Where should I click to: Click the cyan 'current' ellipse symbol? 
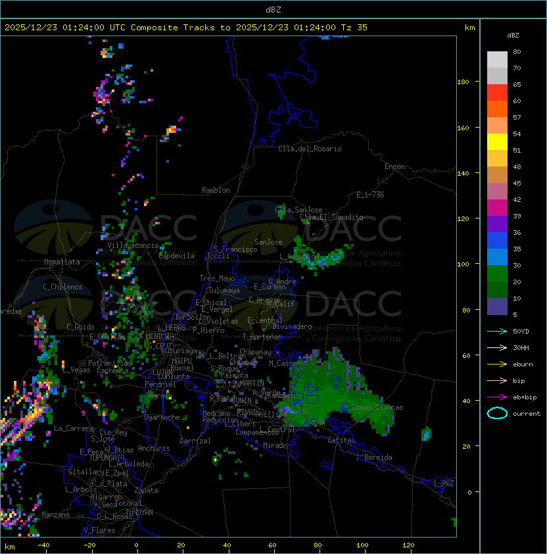[497, 413]
